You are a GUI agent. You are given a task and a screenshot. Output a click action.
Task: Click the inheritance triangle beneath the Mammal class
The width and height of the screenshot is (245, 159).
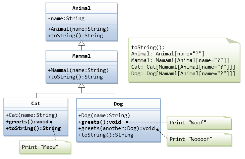(82, 85)
